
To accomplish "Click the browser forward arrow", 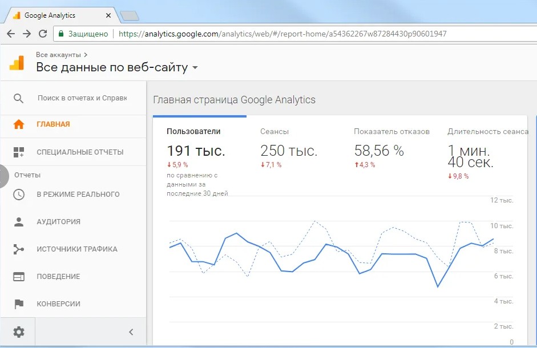I will 27,34.
